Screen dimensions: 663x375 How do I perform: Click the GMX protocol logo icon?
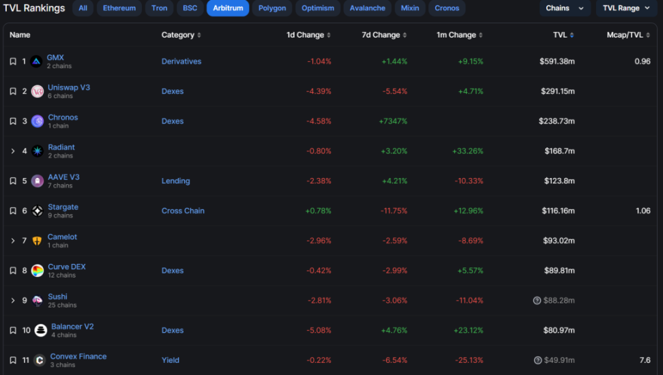click(36, 61)
